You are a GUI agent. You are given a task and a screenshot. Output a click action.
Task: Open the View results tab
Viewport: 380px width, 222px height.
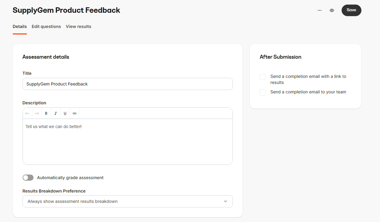[78, 26]
